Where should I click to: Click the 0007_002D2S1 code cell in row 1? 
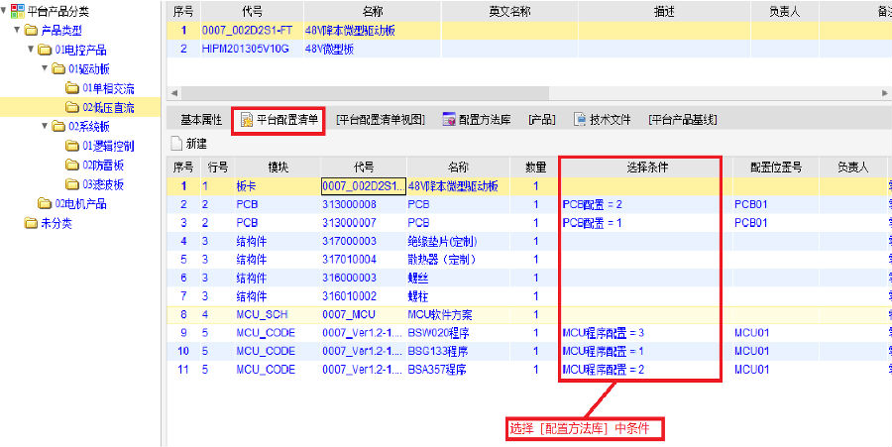click(362, 185)
